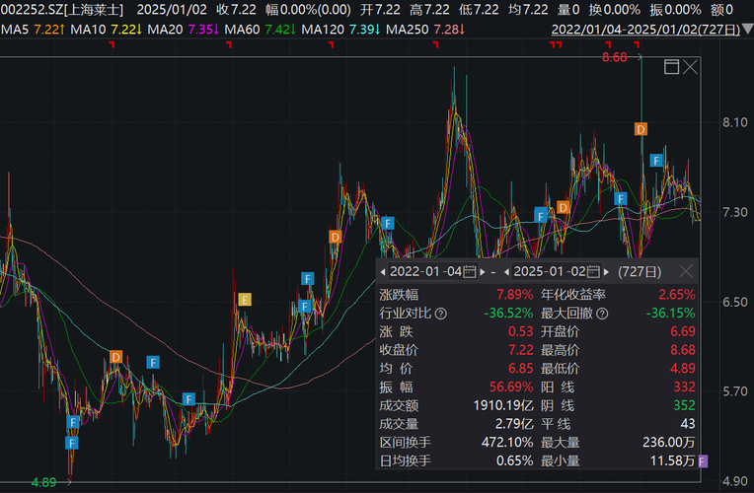Screen dimensions: 754x493
Task: Open calendar icon in the 2022-01-04 date field
Action: tap(470, 272)
